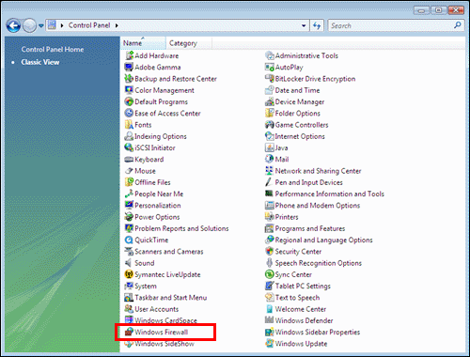The image size is (470, 357).
Task: Open the iSCSI Initiator icon
Action: coord(129,147)
